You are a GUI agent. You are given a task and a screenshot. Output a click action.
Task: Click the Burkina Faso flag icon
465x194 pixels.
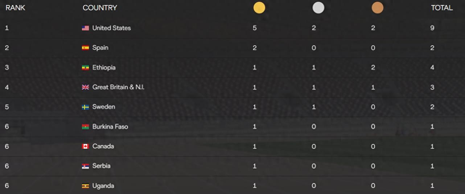pyautogui.click(x=85, y=127)
